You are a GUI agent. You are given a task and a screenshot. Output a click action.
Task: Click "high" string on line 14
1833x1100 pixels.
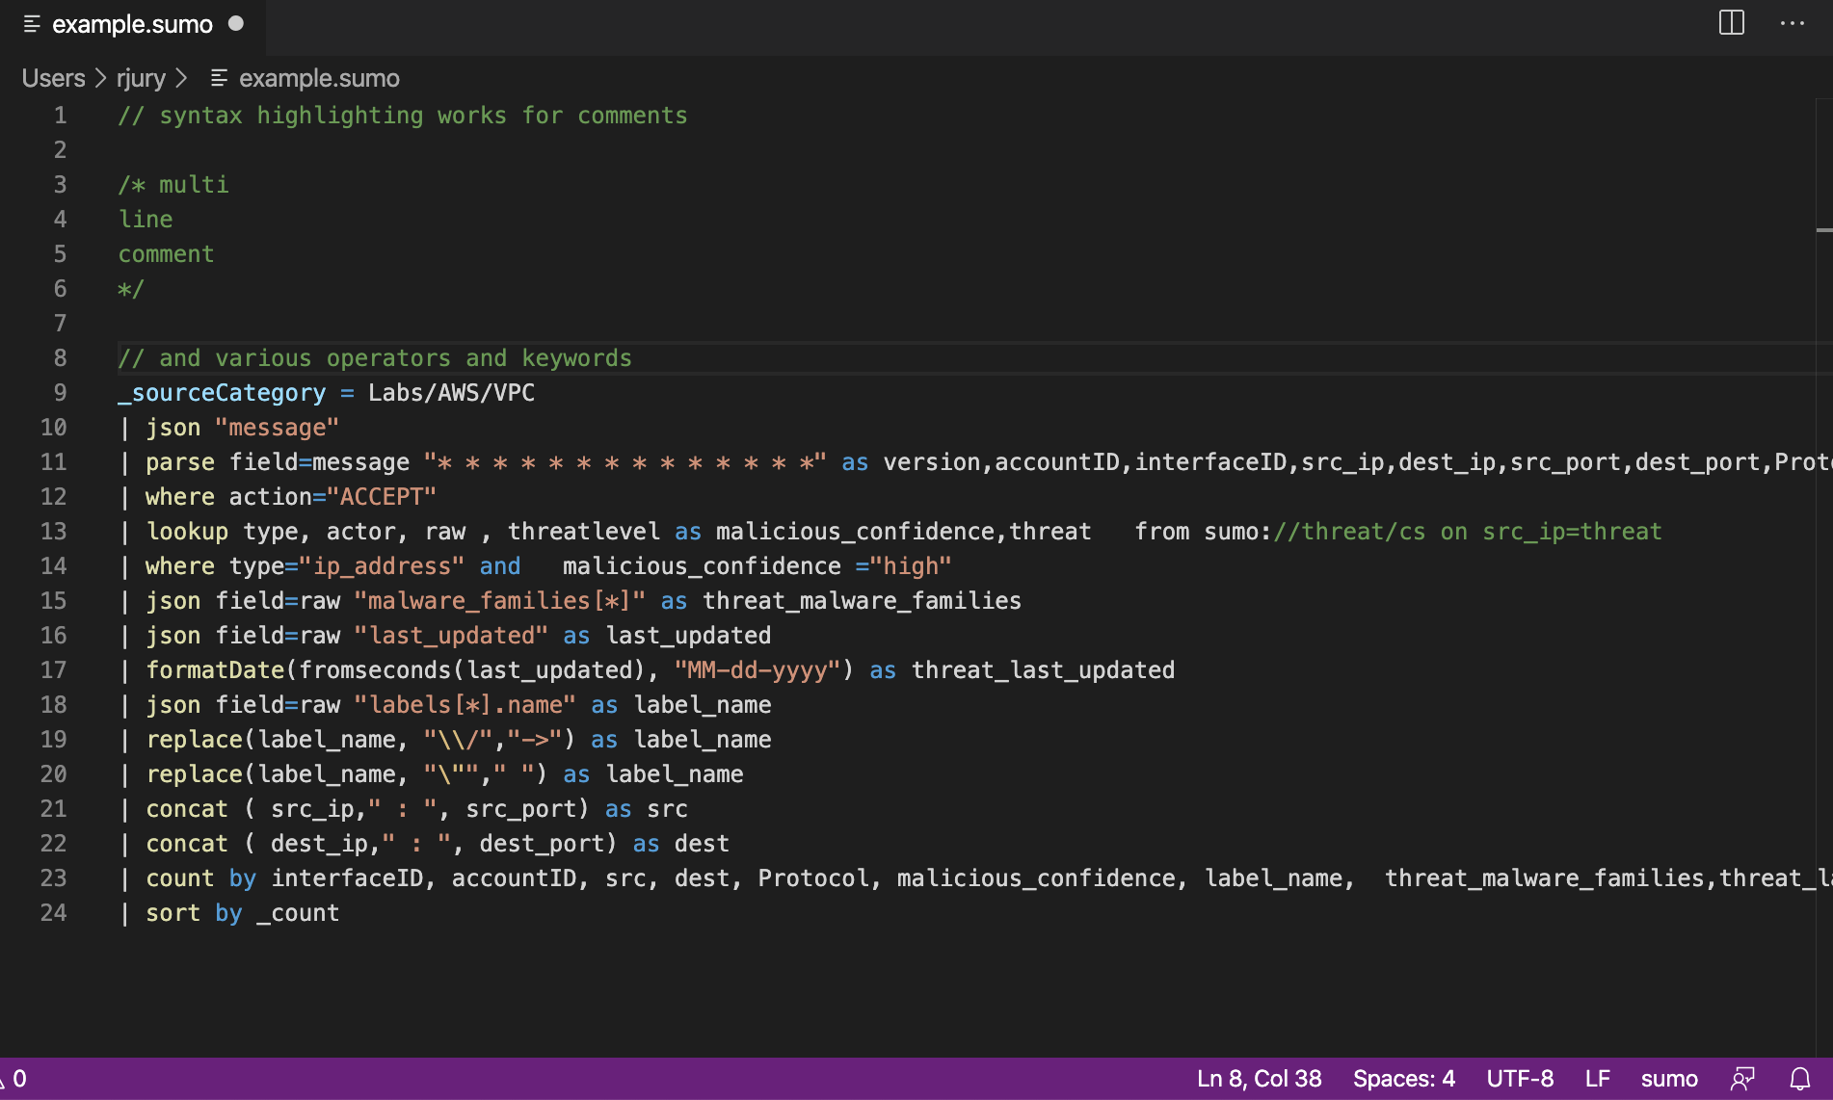coord(911,566)
